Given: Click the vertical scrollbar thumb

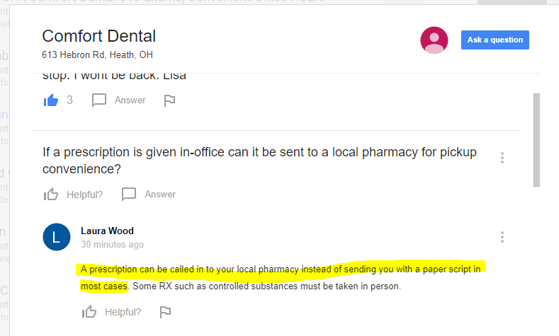Looking at the screenshot, I should (536, 140).
